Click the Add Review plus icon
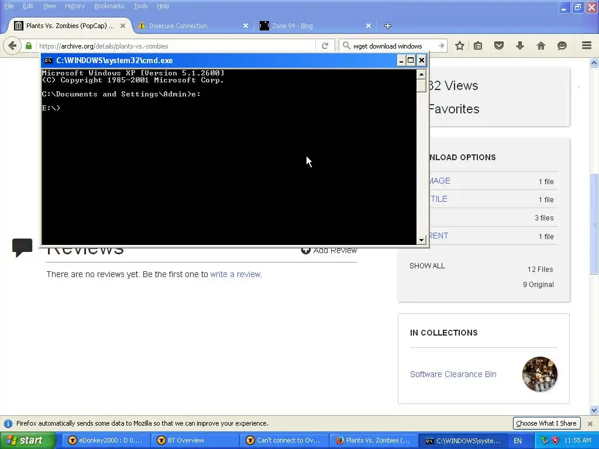The image size is (599, 449). point(305,250)
